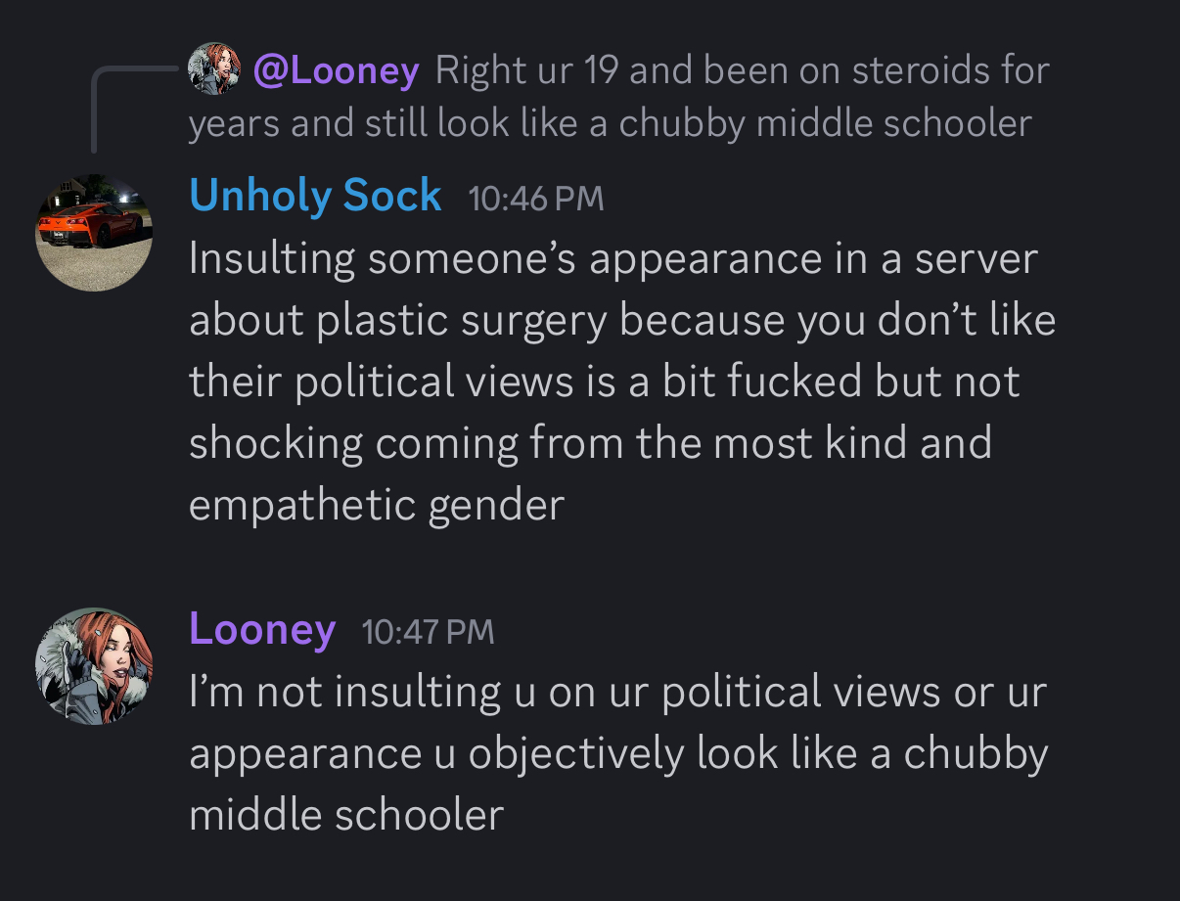Click the message line starting "Insulting someone's appearance"

click(613, 259)
